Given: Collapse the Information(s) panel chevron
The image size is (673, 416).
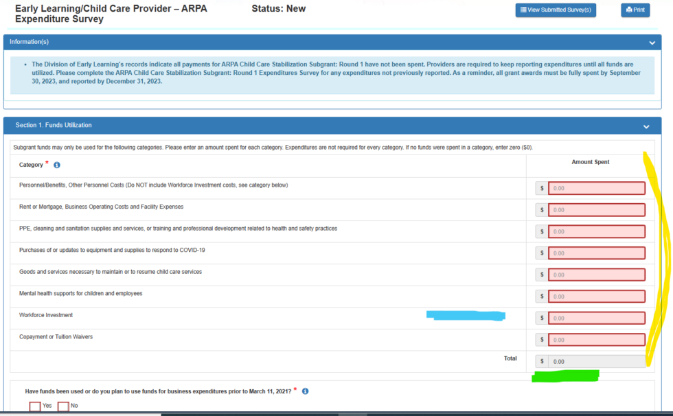Looking at the screenshot, I should pyautogui.click(x=652, y=43).
